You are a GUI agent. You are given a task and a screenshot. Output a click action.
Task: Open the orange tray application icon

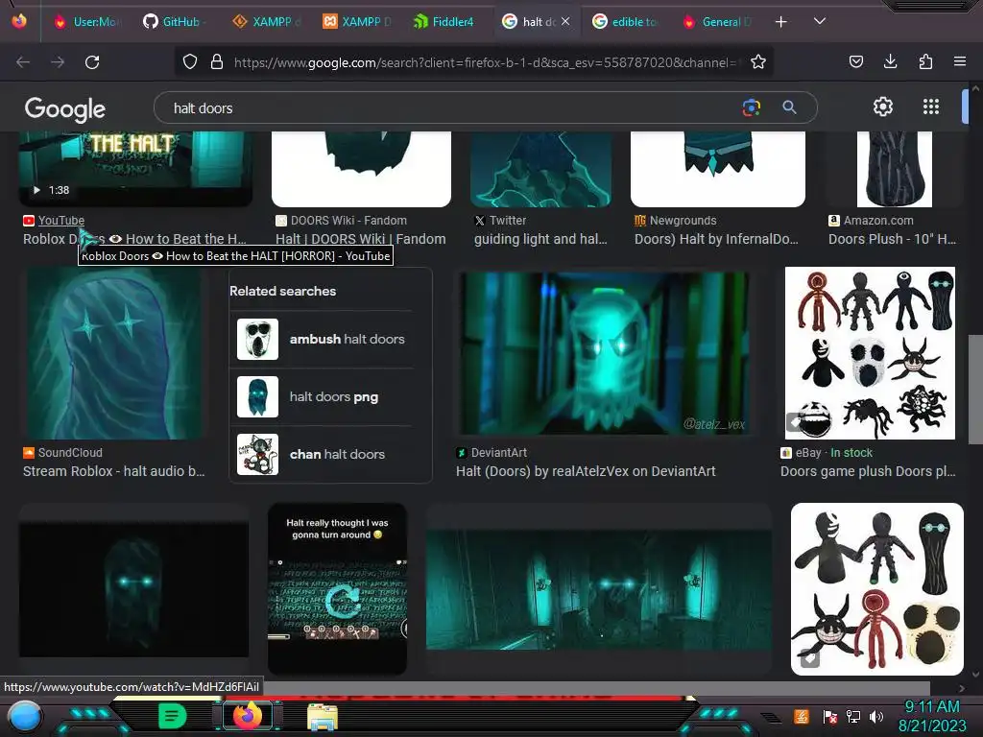click(x=802, y=716)
